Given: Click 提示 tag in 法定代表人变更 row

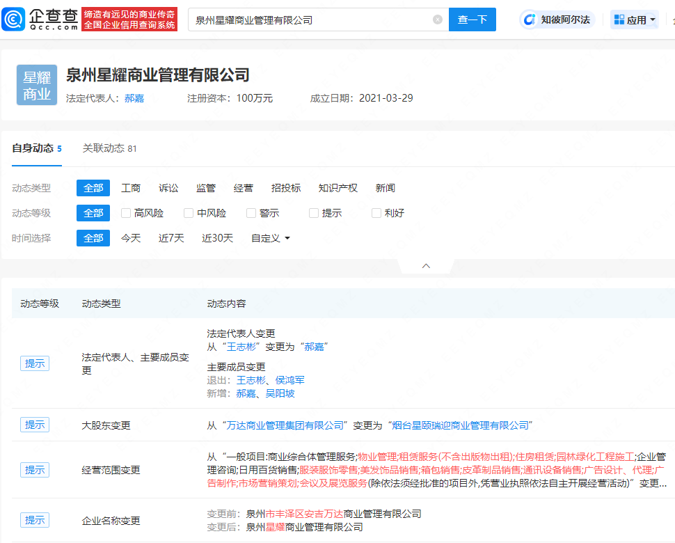Looking at the screenshot, I should tap(35, 363).
